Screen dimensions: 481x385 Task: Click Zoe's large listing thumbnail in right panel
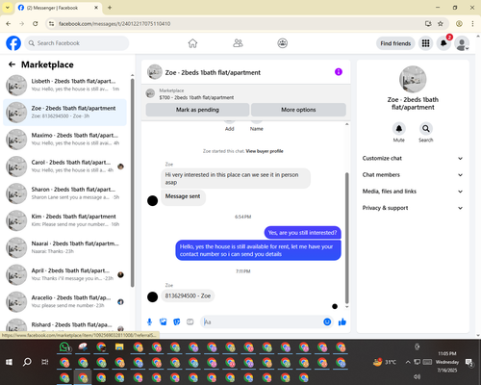(x=413, y=79)
